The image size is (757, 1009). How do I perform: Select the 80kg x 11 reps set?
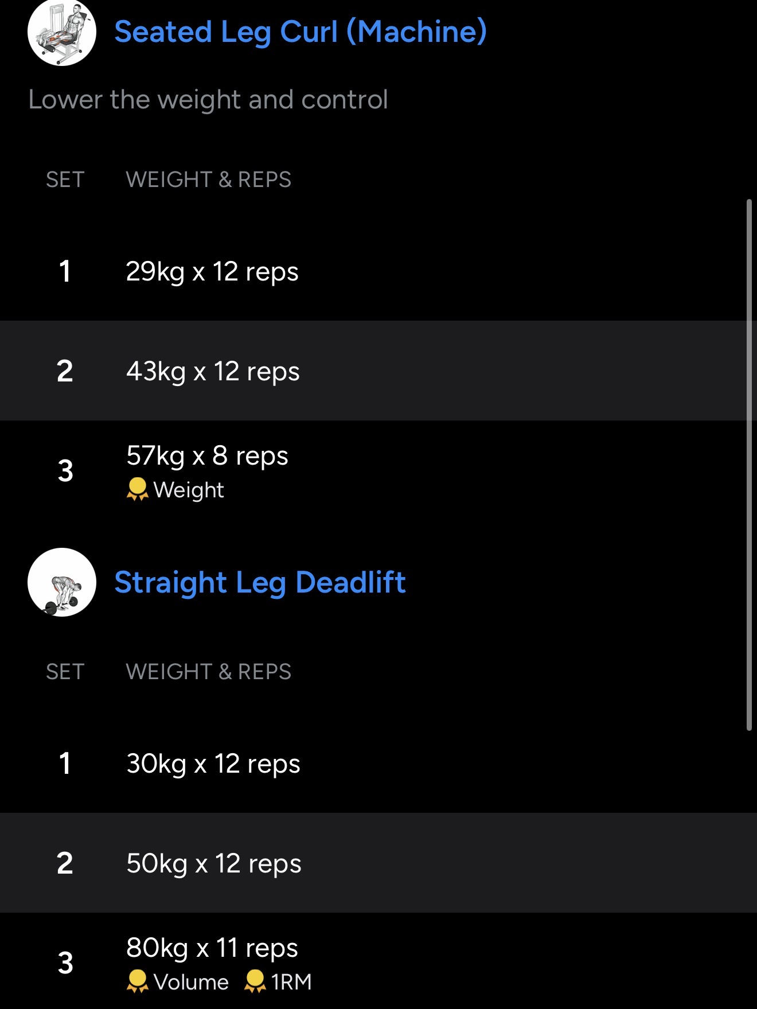pos(212,948)
